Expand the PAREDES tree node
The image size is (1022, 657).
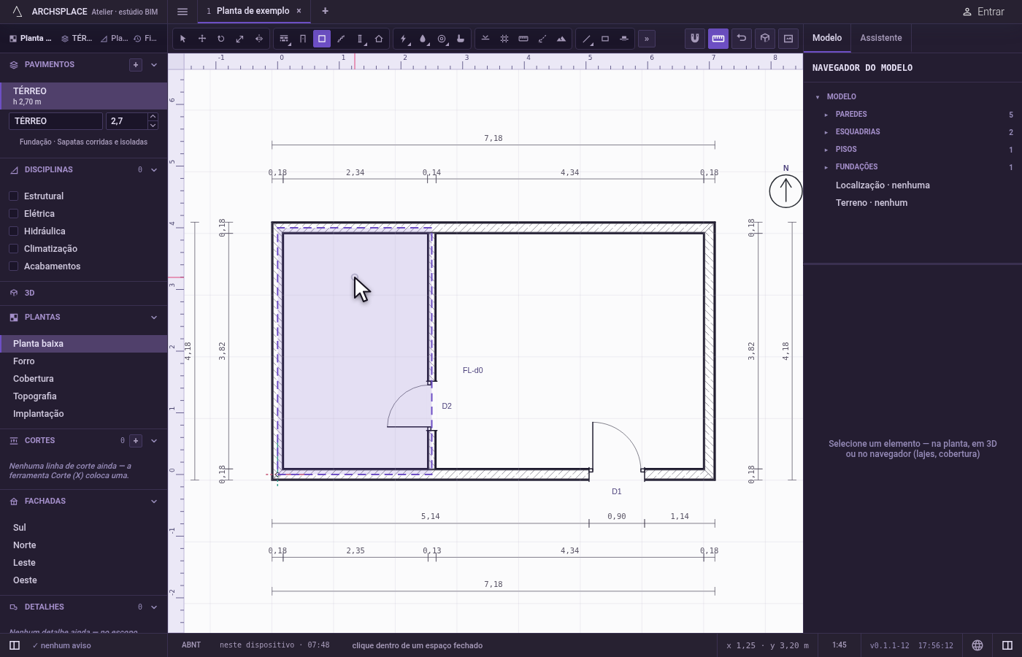click(x=826, y=115)
